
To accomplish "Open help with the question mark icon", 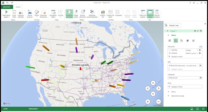I will [x=190, y=3].
